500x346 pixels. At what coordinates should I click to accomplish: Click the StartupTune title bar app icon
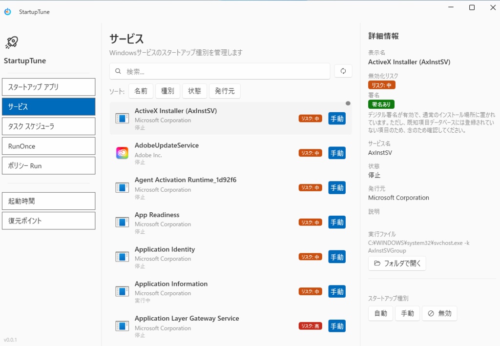coord(8,12)
